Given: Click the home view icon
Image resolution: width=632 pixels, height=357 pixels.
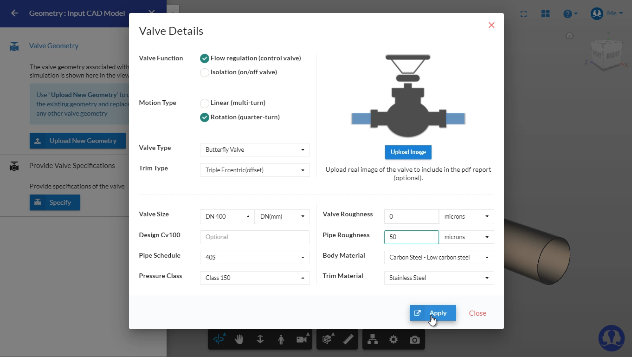Looking at the screenshot, I should pyautogui.click(x=569, y=36).
